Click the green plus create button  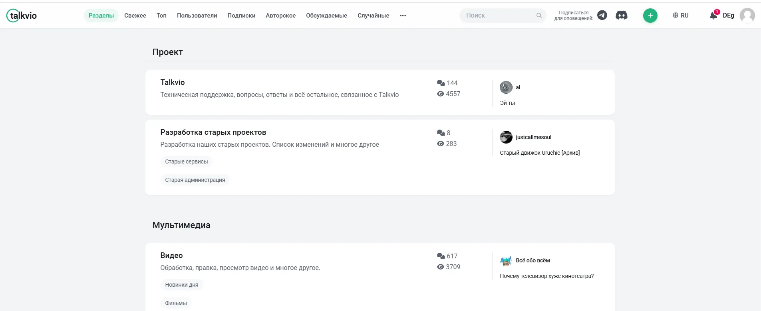coord(650,16)
